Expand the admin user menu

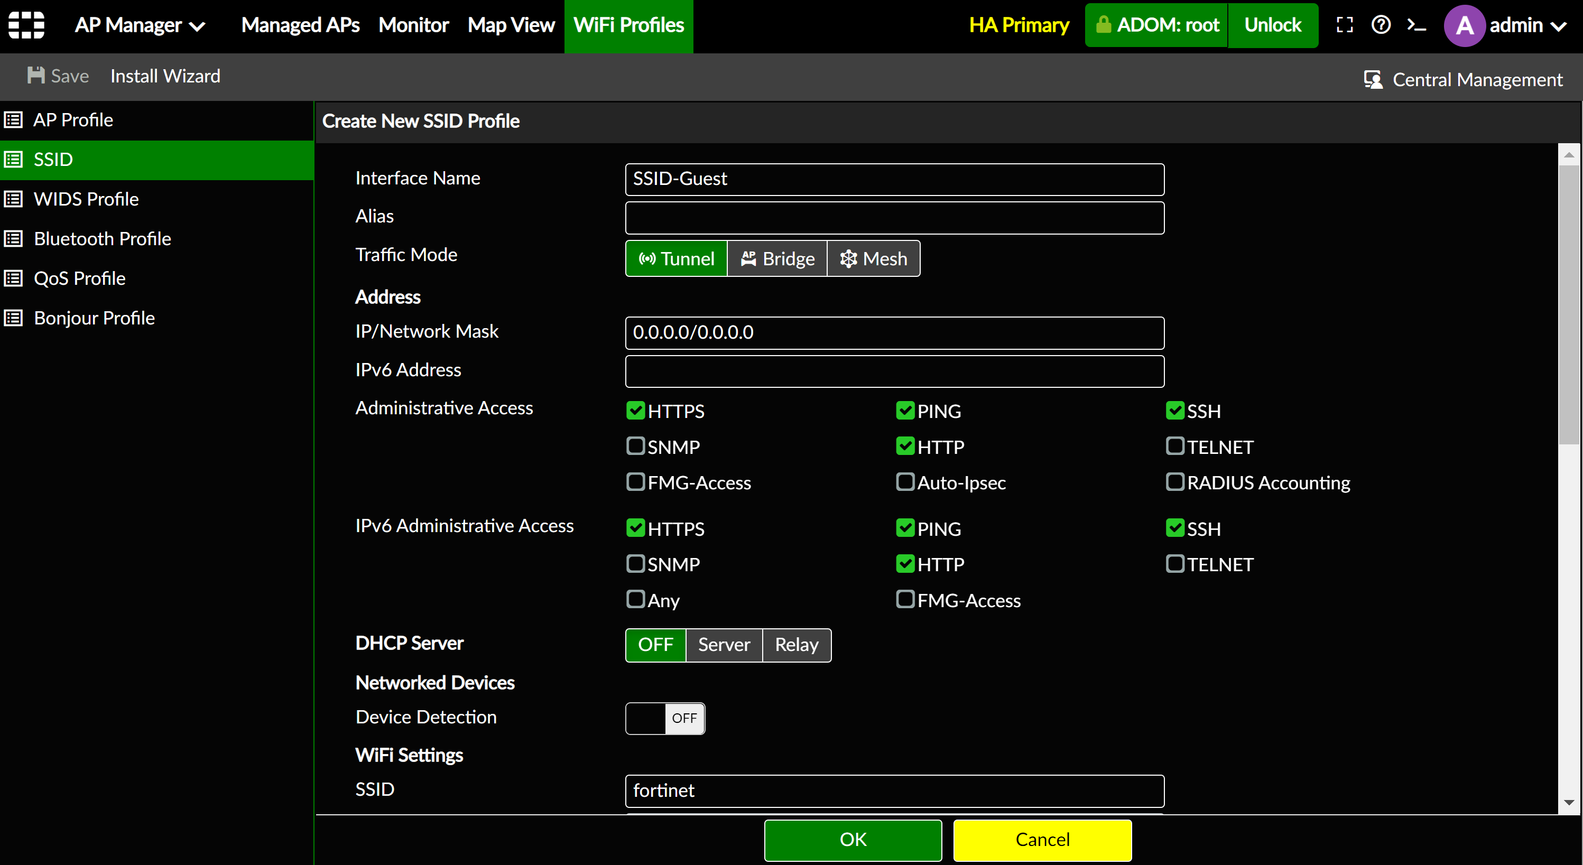pos(1528,25)
